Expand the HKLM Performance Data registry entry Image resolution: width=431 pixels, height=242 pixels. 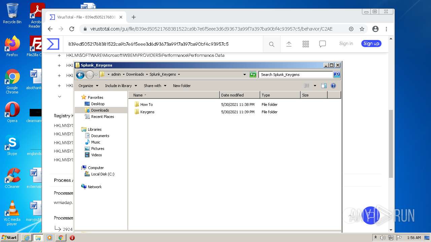tap(59, 55)
